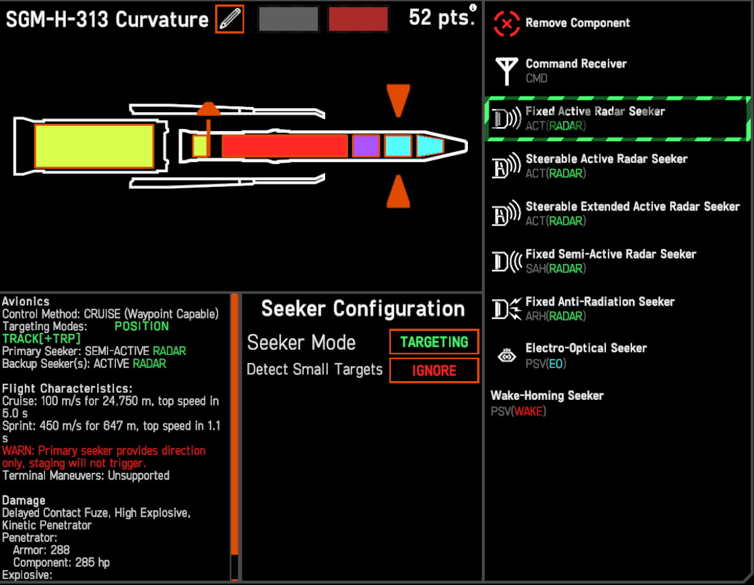Click the Flight Characteristics heading
Viewport: 754px width, 585px height.
click(67, 388)
